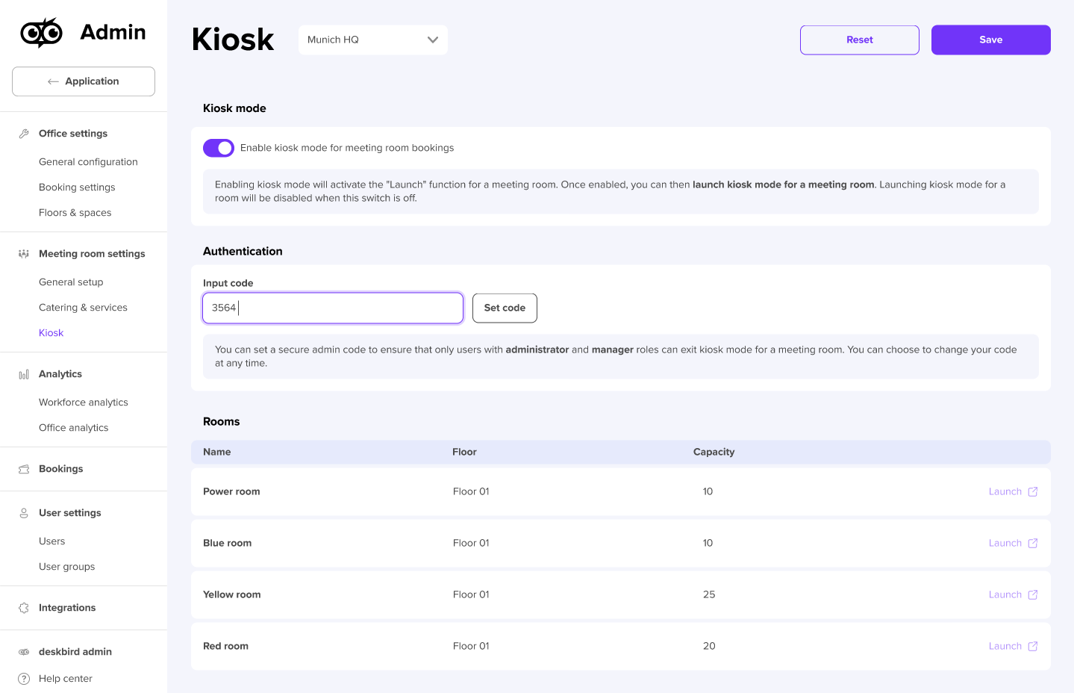Image resolution: width=1074 pixels, height=693 pixels.
Task: Click the Analytics bar chart icon
Action: [23, 373]
